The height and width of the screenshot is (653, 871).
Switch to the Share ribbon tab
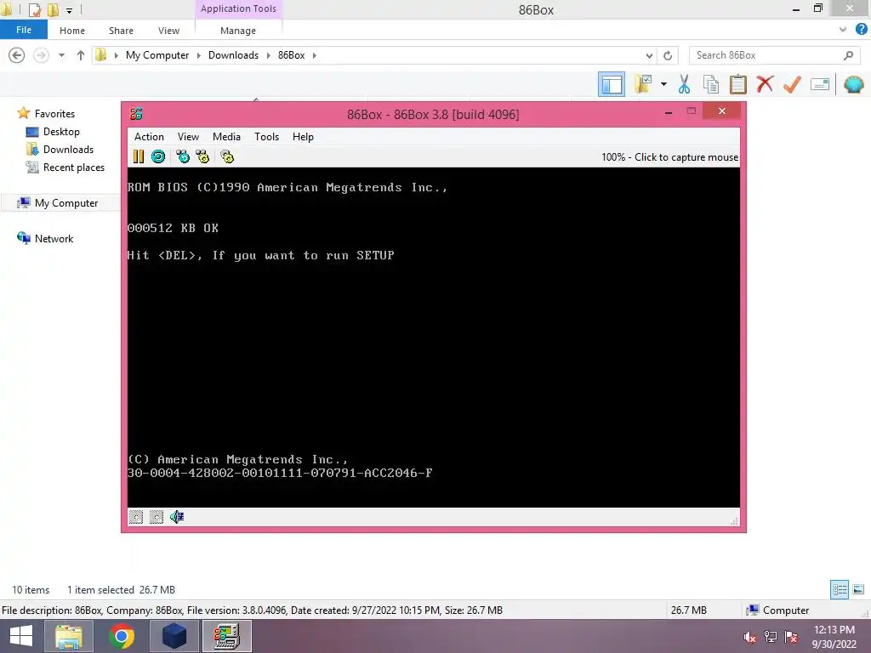[121, 31]
